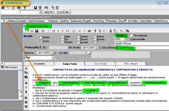
Task: Toggle the Modello checkbox
Action: tap(115, 35)
